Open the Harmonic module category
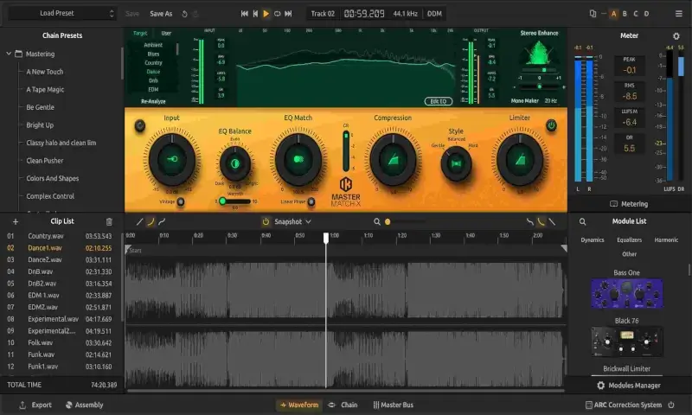This screenshot has height=415, width=692. [666, 239]
